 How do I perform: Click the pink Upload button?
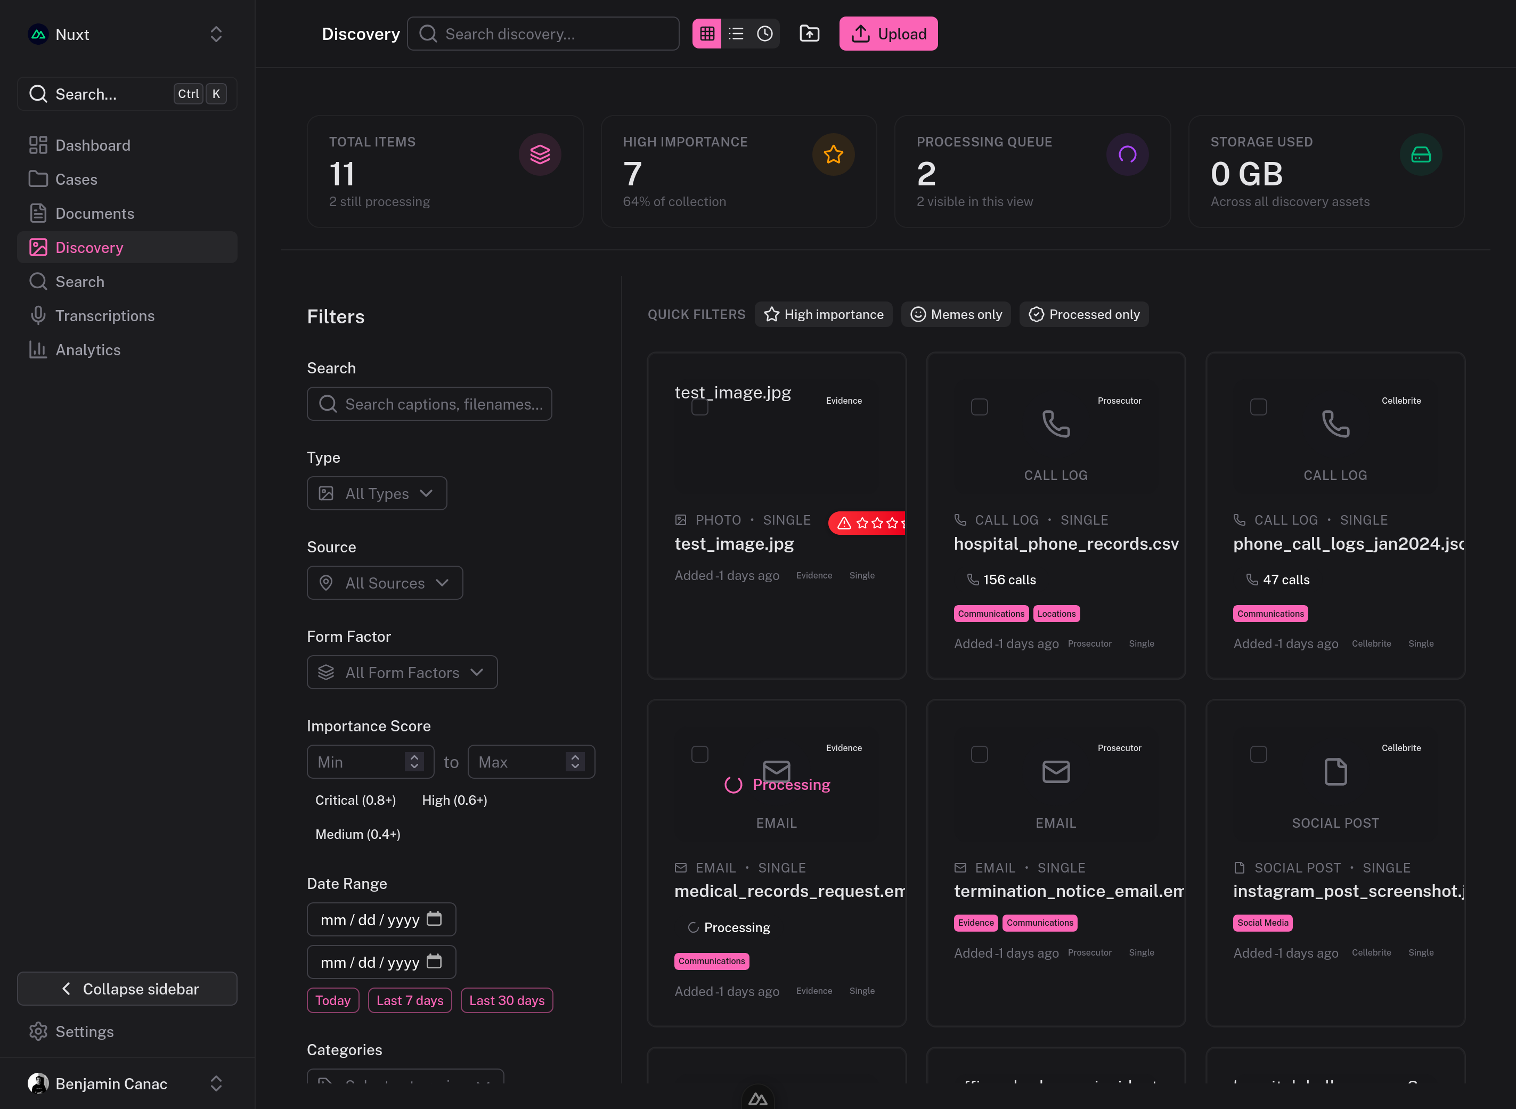887,34
